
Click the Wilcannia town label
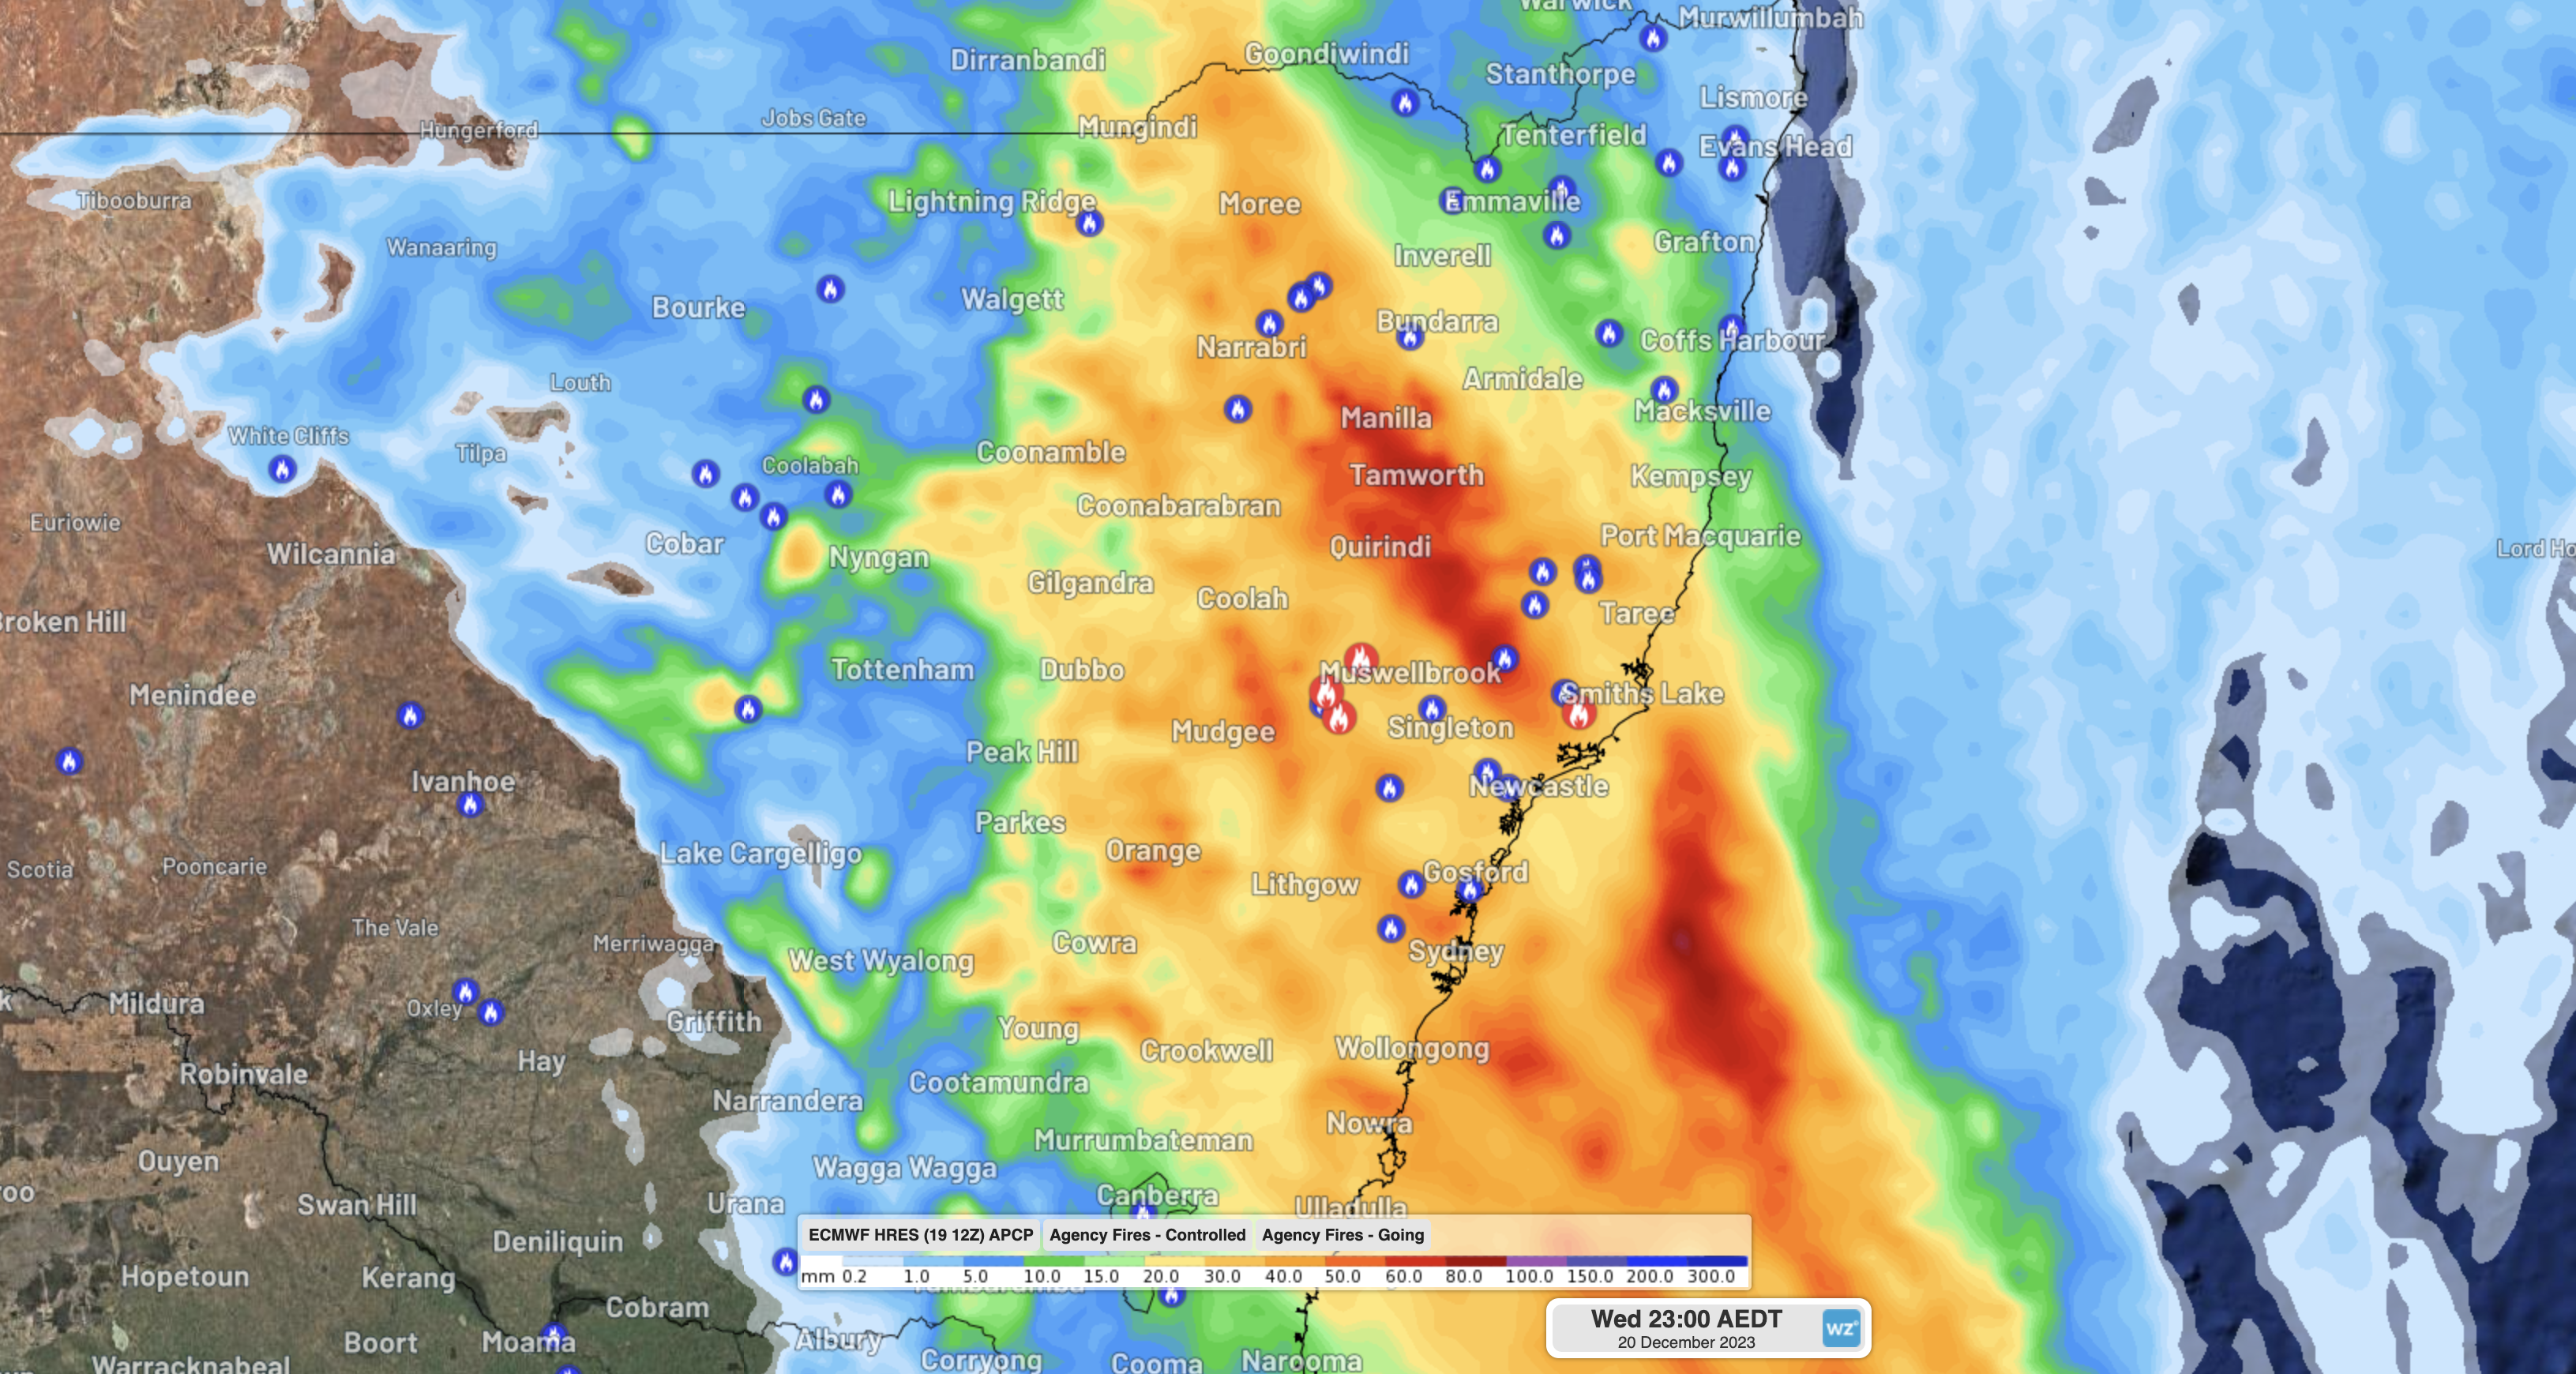click(x=331, y=554)
